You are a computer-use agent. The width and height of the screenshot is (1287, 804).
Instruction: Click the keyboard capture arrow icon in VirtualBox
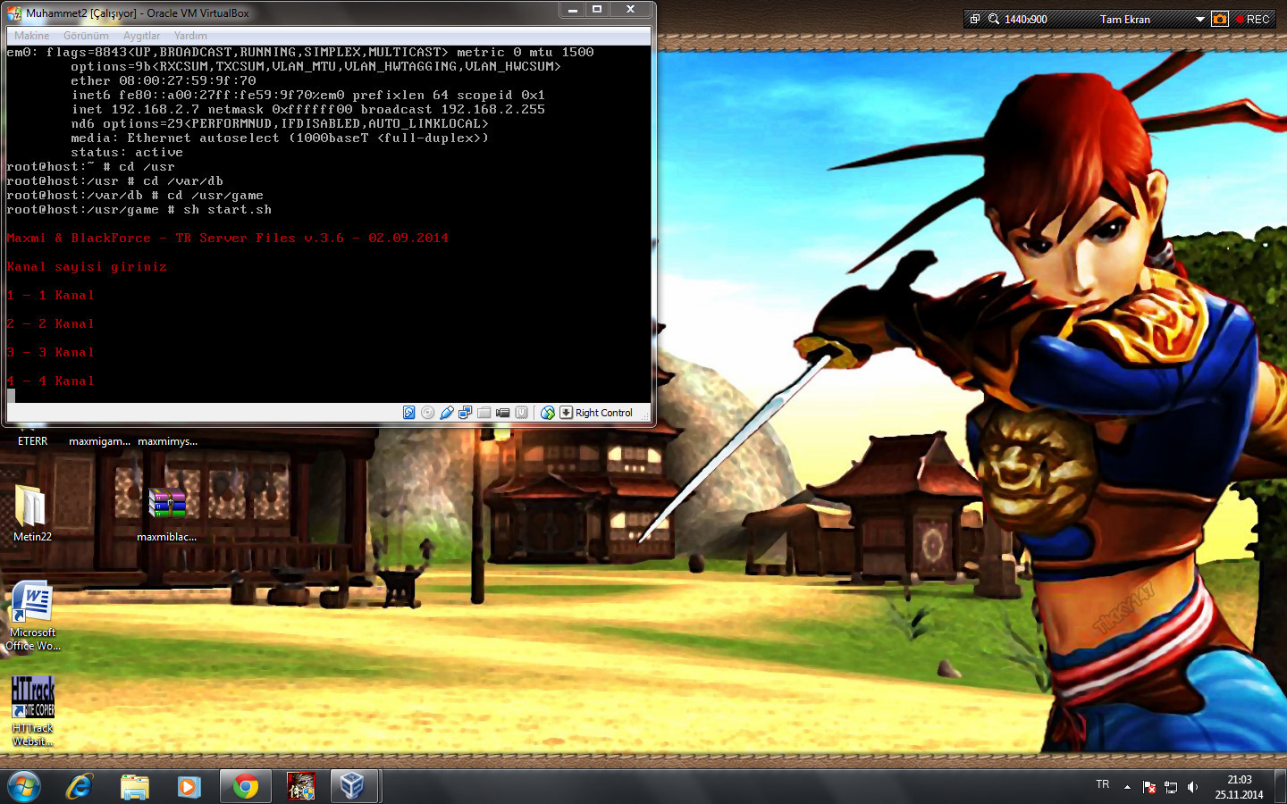pos(566,413)
